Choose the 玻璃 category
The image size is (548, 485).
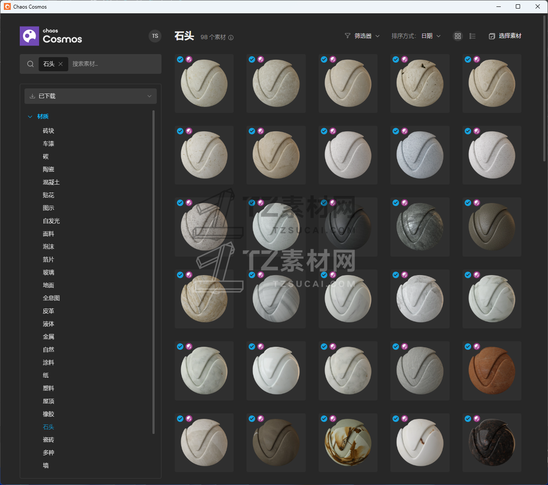click(x=49, y=273)
